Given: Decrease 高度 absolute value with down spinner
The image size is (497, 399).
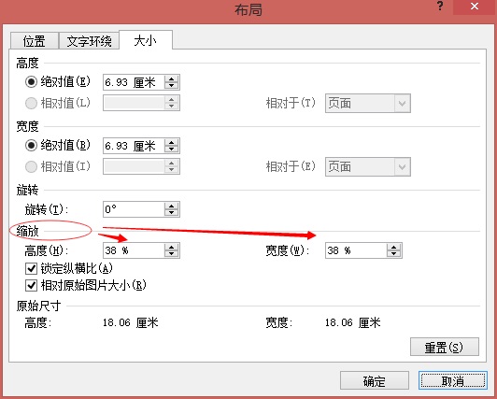Looking at the screenshot, I should [x=172, y=86].
